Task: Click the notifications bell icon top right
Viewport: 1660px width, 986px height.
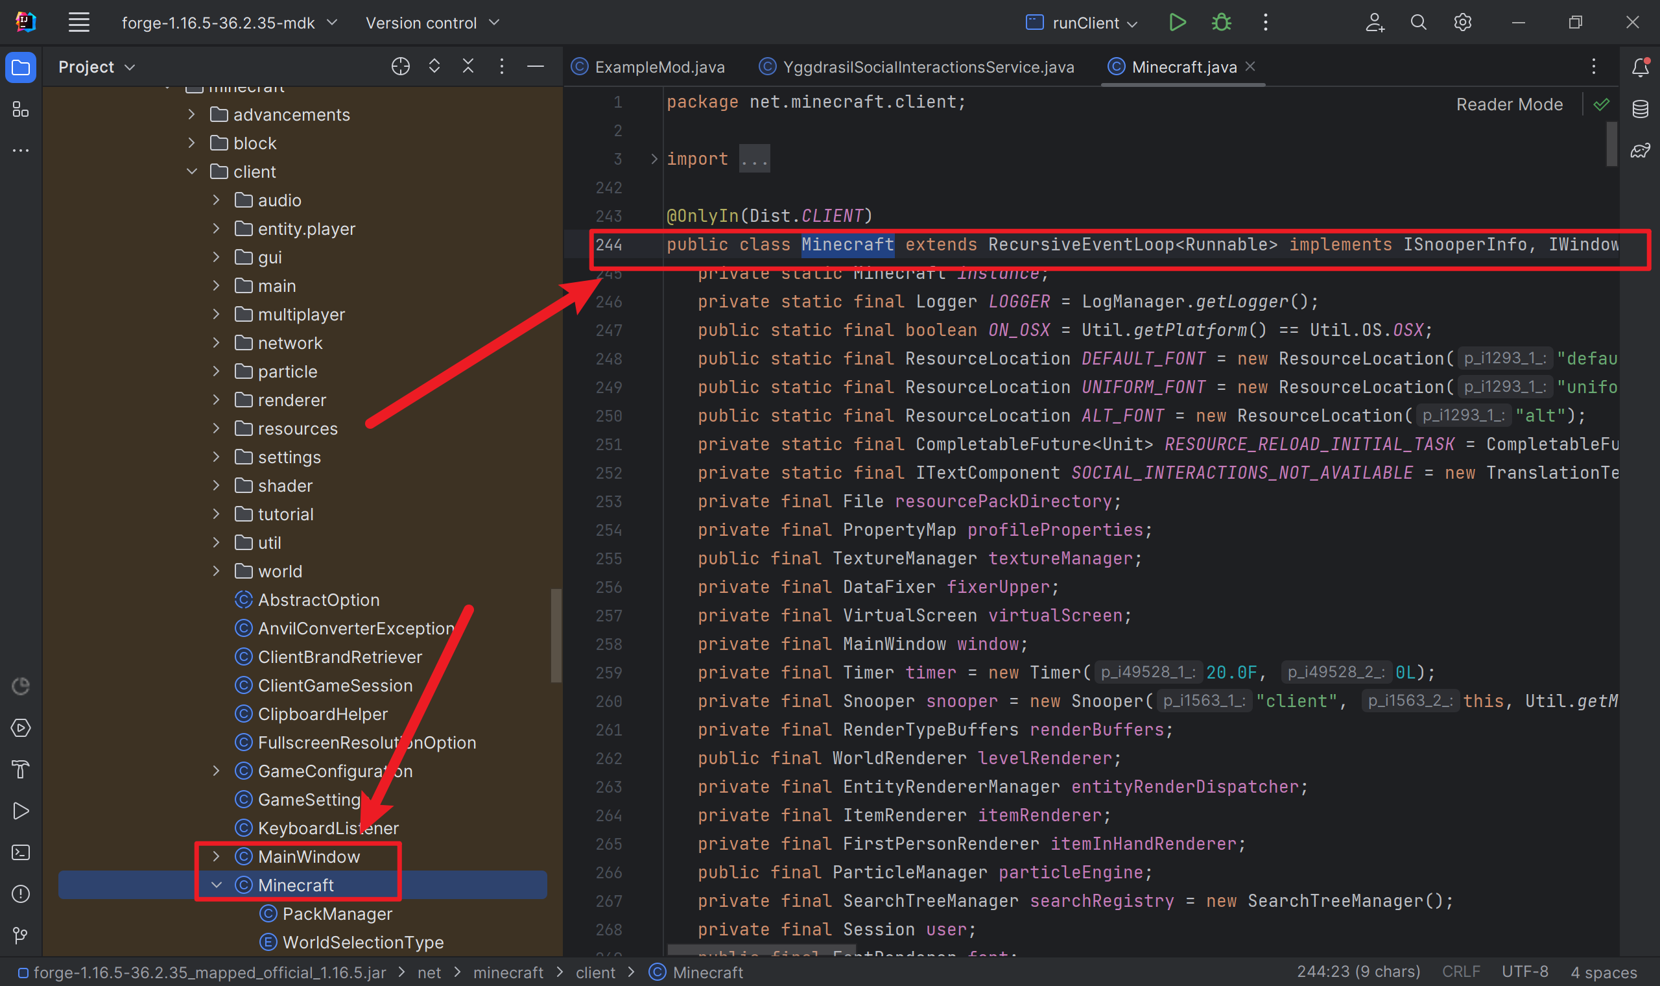Action: click(x=1639, y=68)
